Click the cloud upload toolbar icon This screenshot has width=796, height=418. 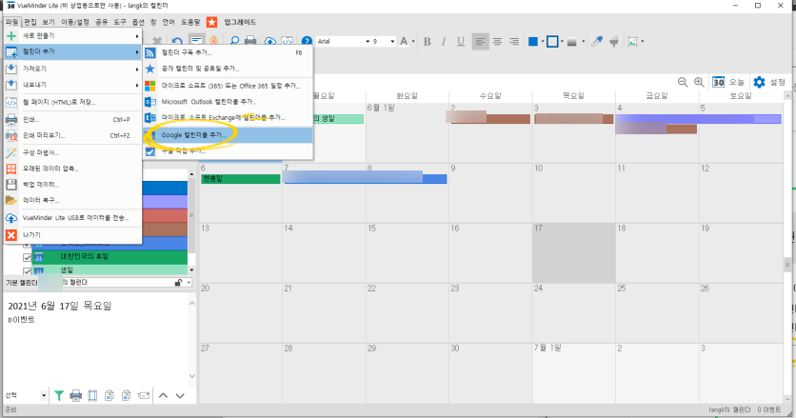[270, 41]
